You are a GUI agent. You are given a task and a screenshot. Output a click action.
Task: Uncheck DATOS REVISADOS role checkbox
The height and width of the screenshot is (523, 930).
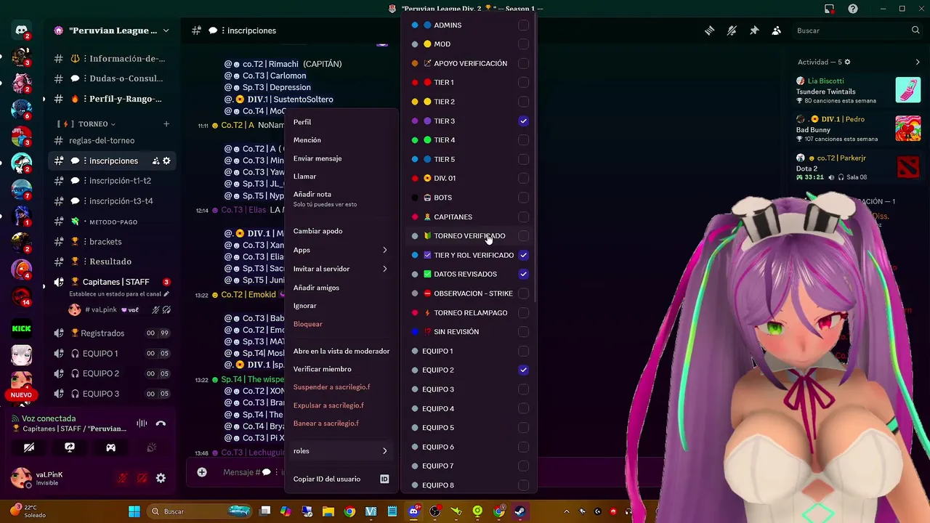point(523,275)
